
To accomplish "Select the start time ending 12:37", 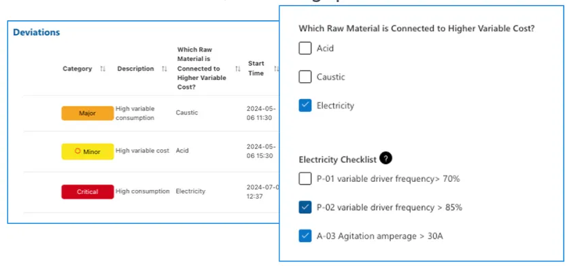I will [262, 191].
